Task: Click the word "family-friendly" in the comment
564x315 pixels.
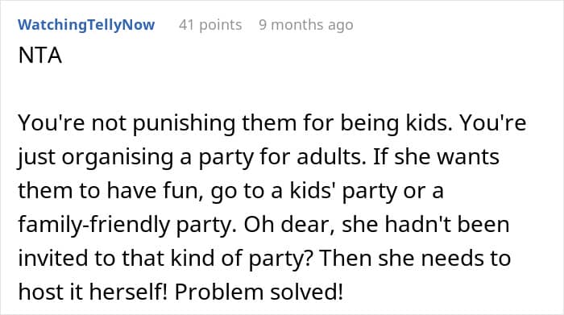Action: click(x=94, y=226)
